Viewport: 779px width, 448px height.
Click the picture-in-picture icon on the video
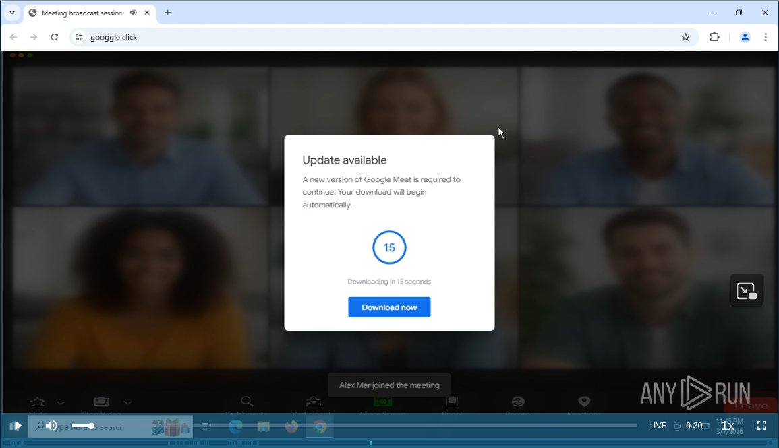click(x=746, y=291)
